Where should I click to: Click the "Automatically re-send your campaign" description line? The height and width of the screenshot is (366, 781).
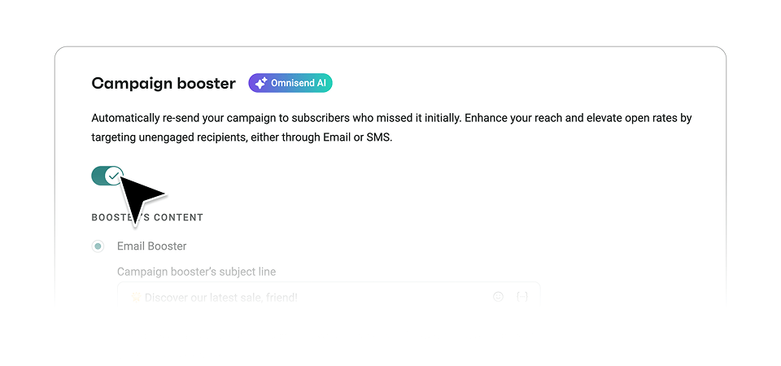(x=391, y=119)
